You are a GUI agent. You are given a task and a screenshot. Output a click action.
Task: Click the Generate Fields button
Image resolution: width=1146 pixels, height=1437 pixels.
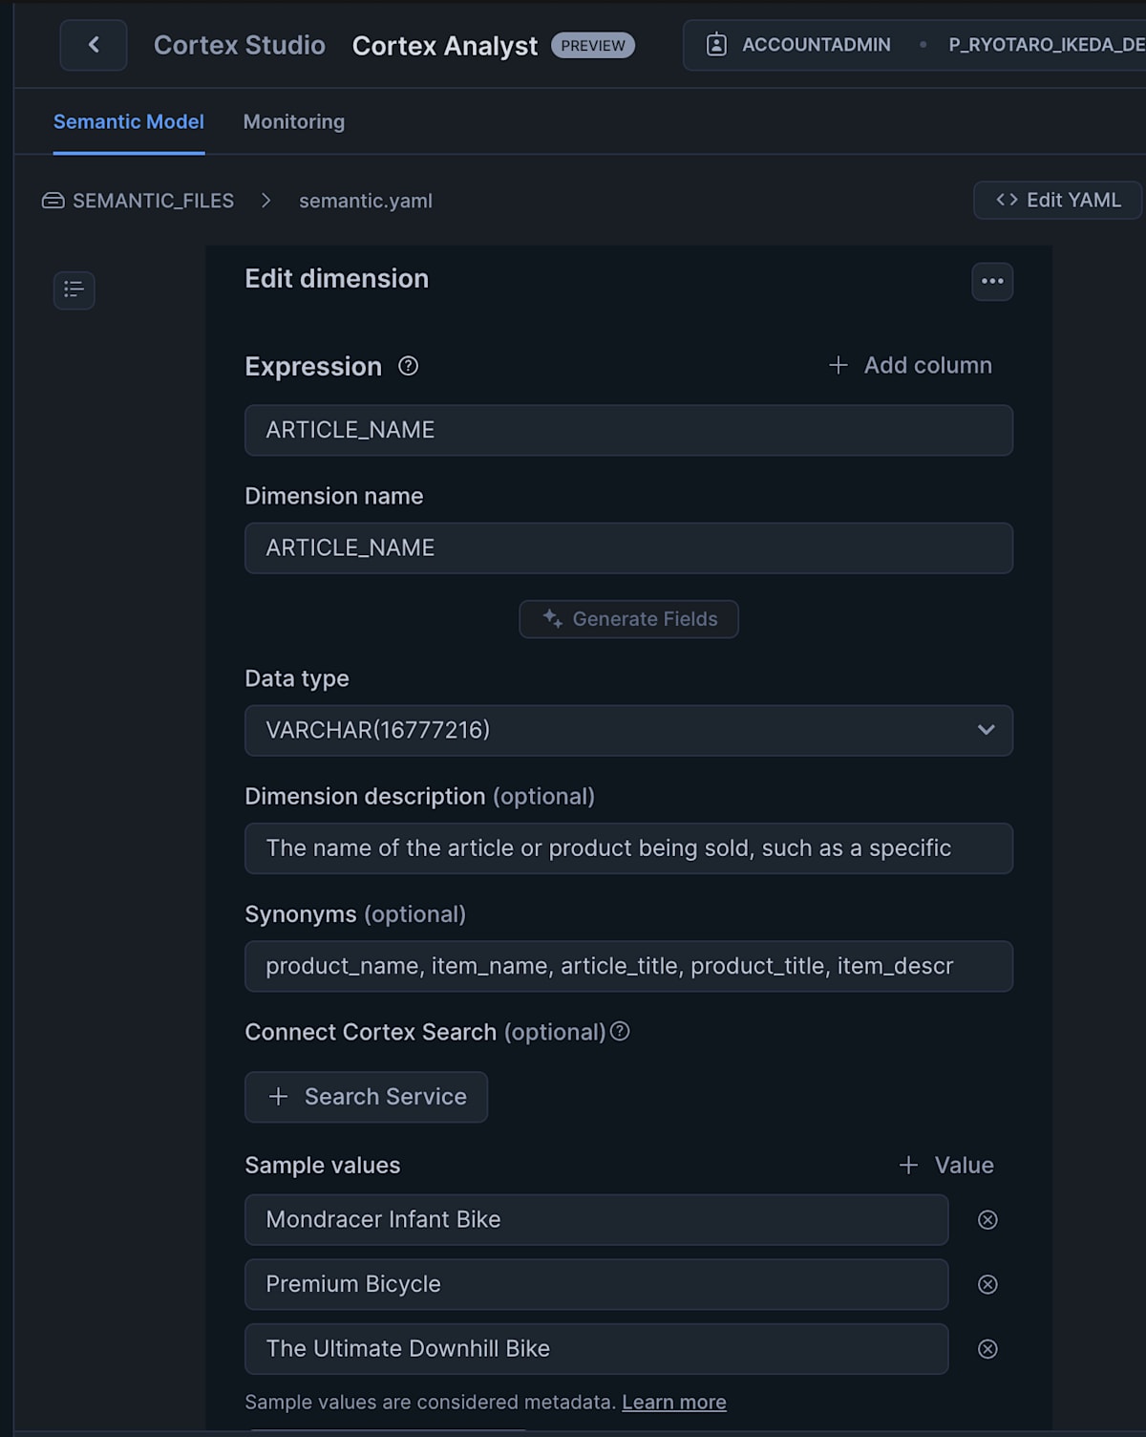628,619
